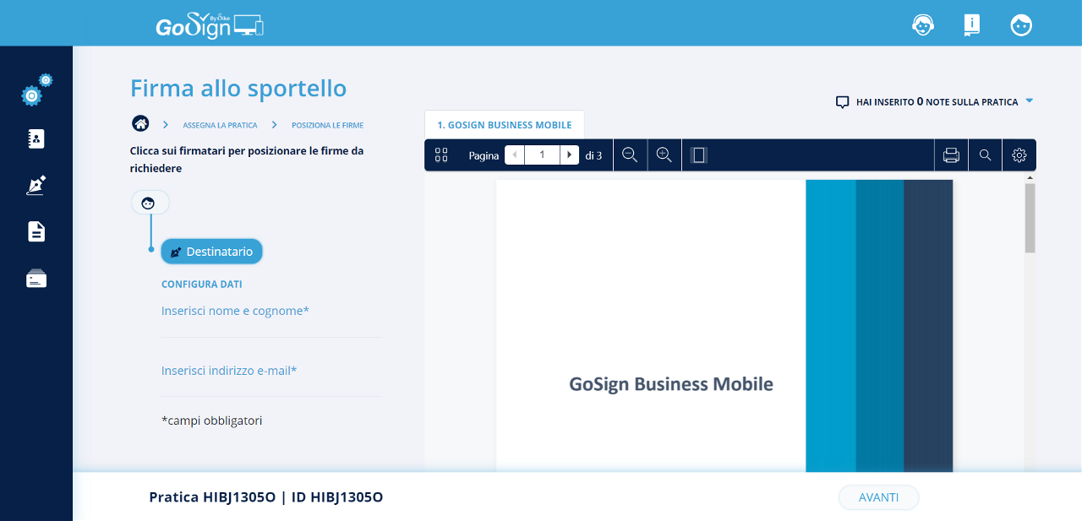Open the user profile face icon
Screen dimensions: 1082x521
(x=1021, y=25)
